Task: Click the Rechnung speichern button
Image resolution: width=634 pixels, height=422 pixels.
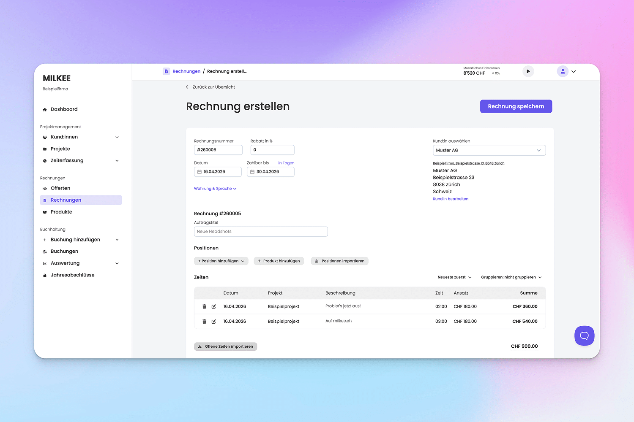Action: point(516,106)
